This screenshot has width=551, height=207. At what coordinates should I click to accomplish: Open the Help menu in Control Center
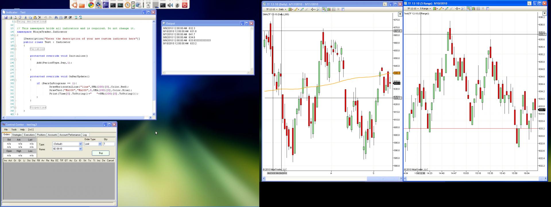[x=22, y=129]
